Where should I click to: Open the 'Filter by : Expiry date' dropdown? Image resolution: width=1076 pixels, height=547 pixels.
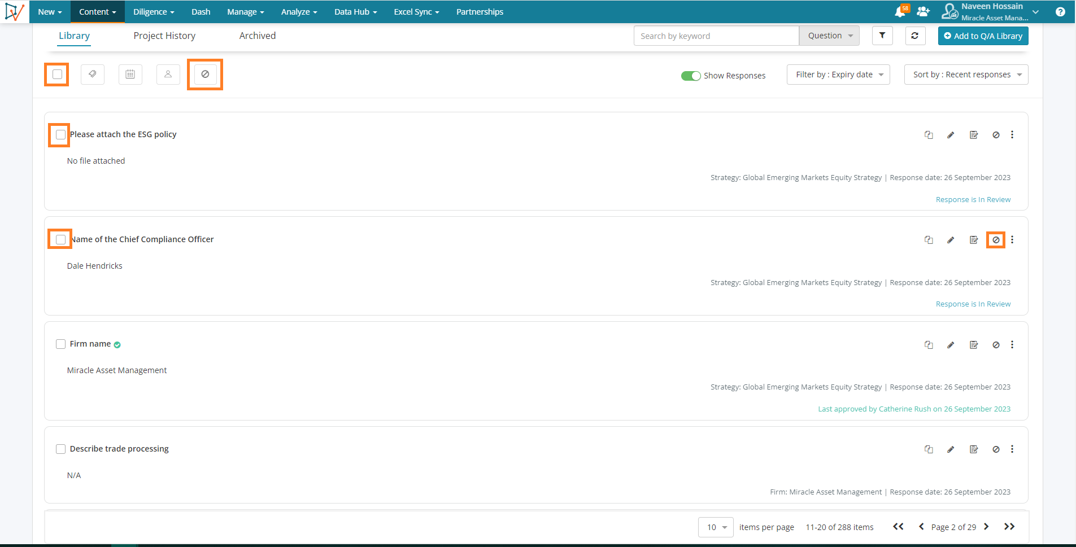(x=838, y=75)
